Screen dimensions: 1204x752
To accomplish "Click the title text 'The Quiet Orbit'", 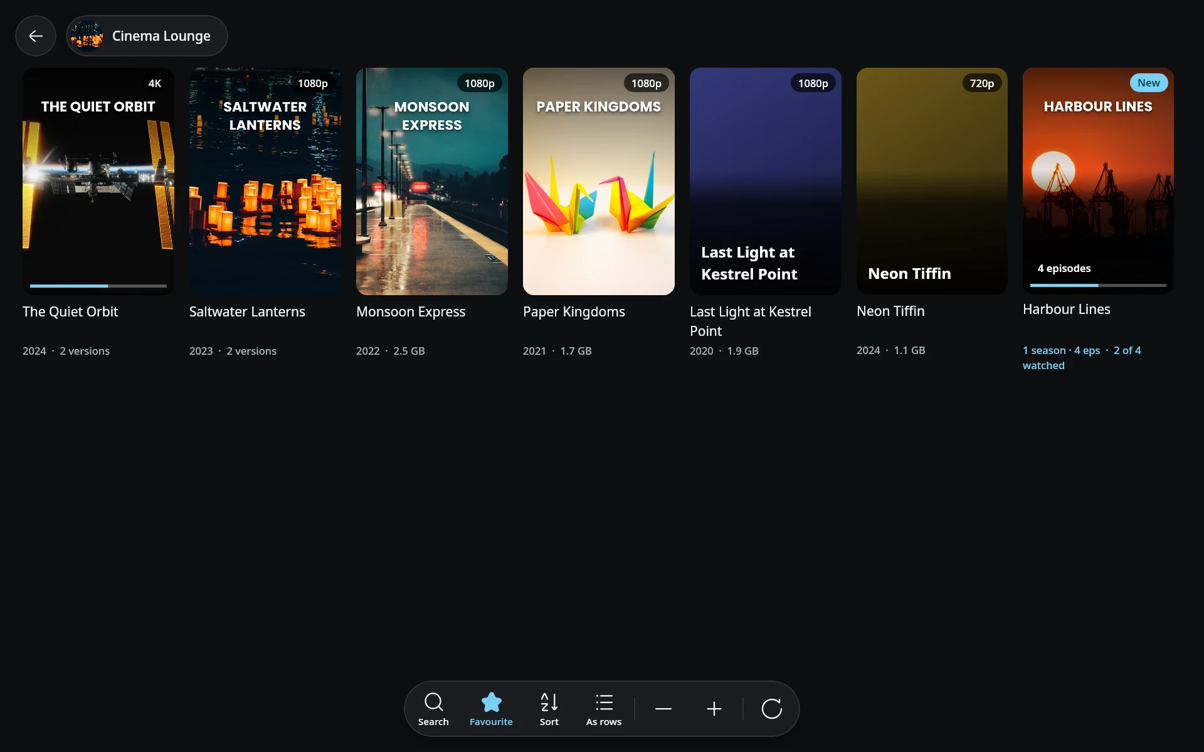I will point(70,311).
